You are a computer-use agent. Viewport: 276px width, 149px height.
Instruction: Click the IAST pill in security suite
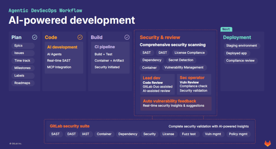pos(86,134)
